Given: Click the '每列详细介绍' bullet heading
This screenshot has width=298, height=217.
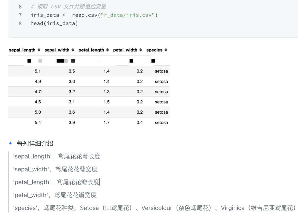Looking at the screenshot, I should (x=35, y=143).
